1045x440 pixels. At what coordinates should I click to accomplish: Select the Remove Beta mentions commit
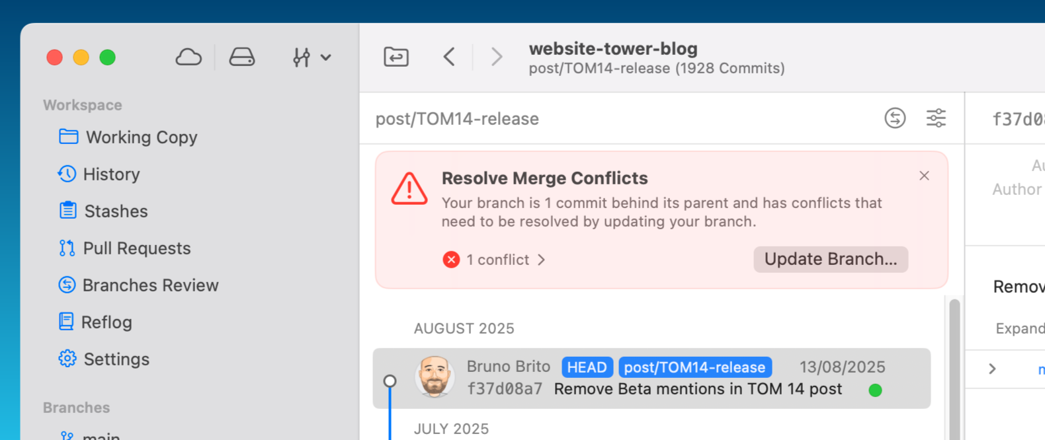[697, 388]
